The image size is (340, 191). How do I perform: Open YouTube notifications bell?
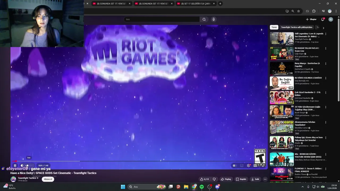(x=323, y=19)
